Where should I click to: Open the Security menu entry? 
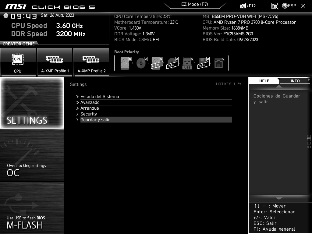[156, 114]
